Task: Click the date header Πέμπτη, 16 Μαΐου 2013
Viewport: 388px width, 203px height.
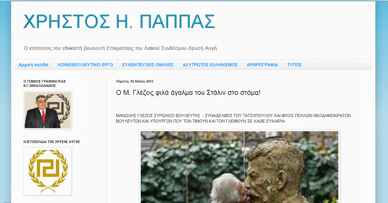Action: 135,82
